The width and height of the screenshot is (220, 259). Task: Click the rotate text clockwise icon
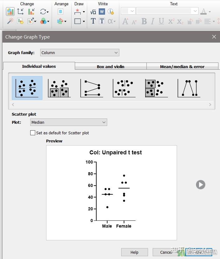pos(198,21)
